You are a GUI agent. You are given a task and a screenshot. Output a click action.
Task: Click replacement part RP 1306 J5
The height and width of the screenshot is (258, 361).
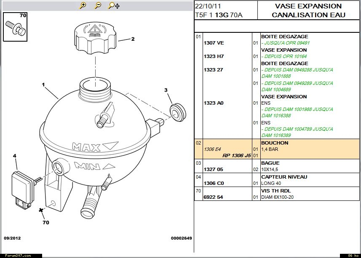click(236, 155)
